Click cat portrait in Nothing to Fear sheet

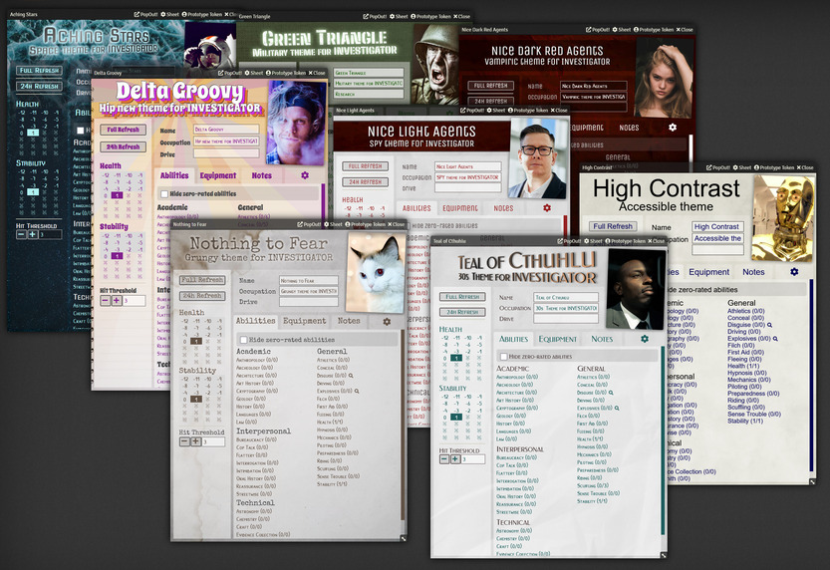pyautogui.click(x=376, y=274)
